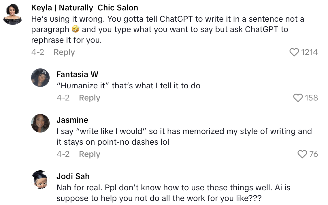Like Jasmine's reply using the heart
Viewport: 328px width, 205px height.
(x=302, y=154)
